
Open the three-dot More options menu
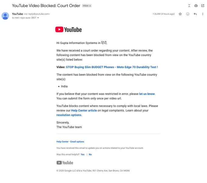[203, 14]
